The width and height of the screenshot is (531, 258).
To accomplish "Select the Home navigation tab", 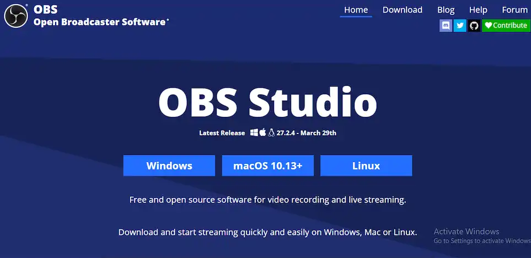I will (356, 10).
